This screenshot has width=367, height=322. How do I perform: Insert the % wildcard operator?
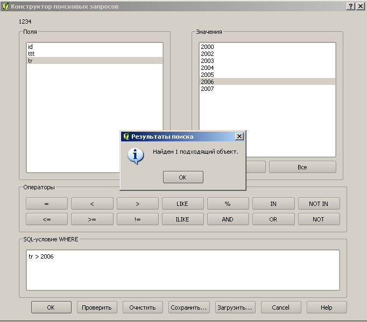coord(228,204)
